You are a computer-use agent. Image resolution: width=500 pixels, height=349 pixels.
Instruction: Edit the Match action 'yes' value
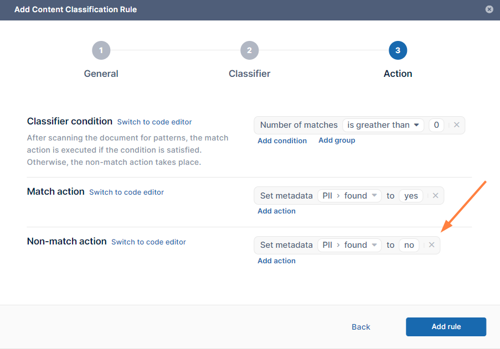click(x=411, y=196)
